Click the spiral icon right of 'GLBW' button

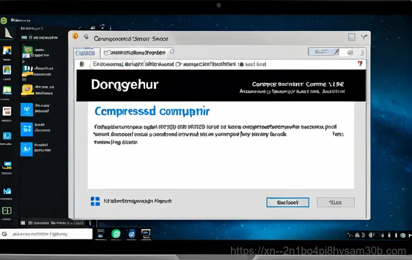pos(350,53)
